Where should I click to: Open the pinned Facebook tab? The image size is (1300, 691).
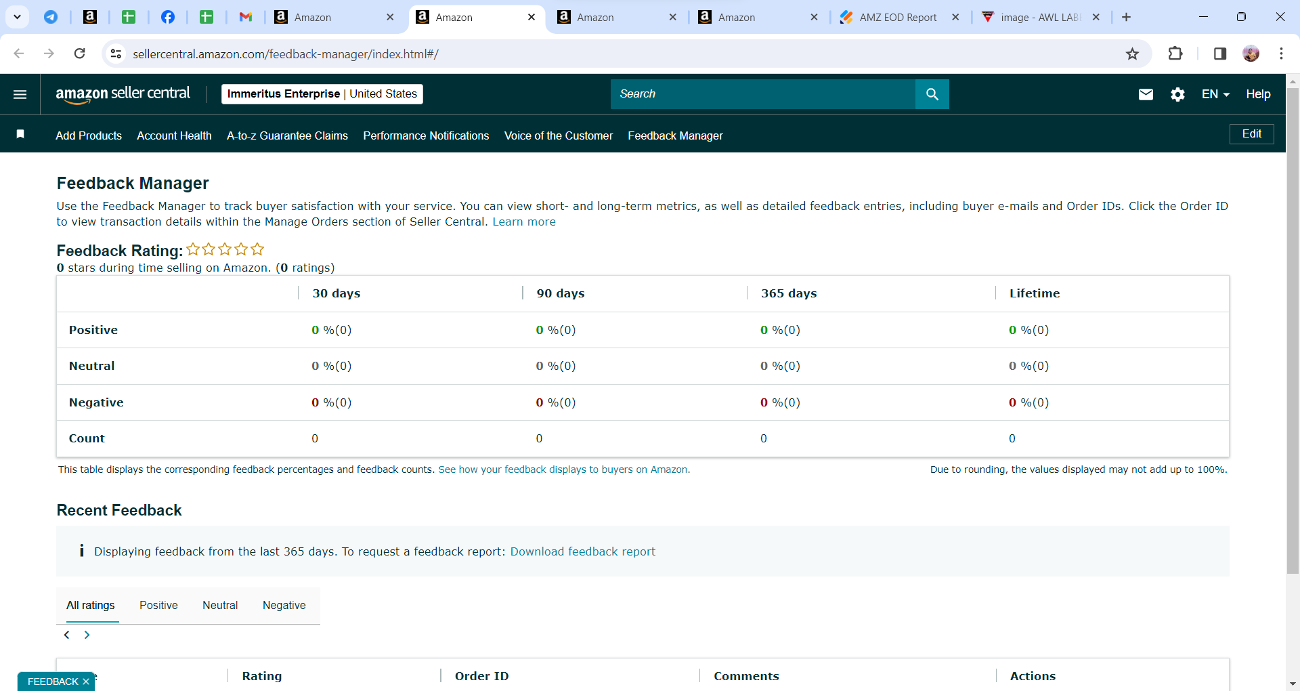pyautogui.click(x=167, y=17)
